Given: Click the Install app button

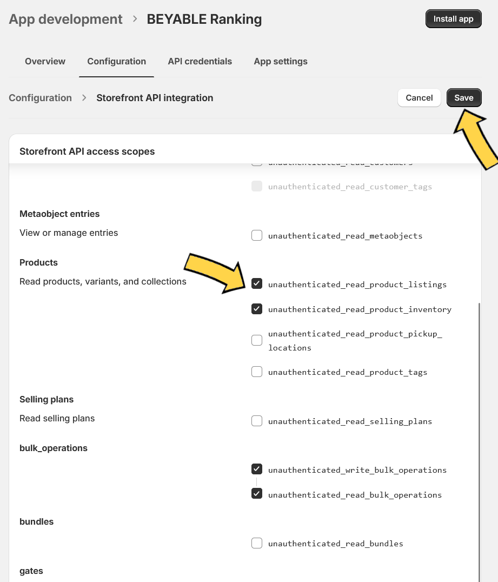Looking at the screenshot, I should coord(454,19).
